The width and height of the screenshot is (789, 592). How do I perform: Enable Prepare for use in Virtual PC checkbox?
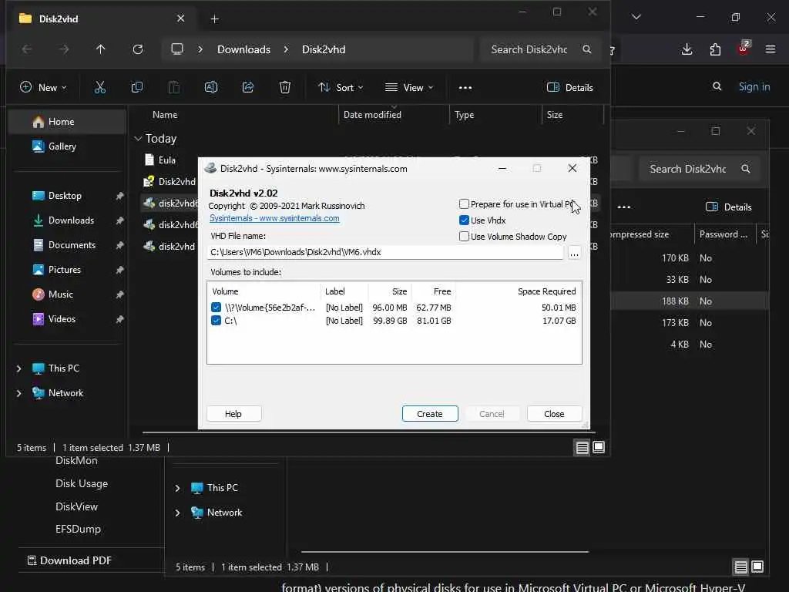(464, 203)
